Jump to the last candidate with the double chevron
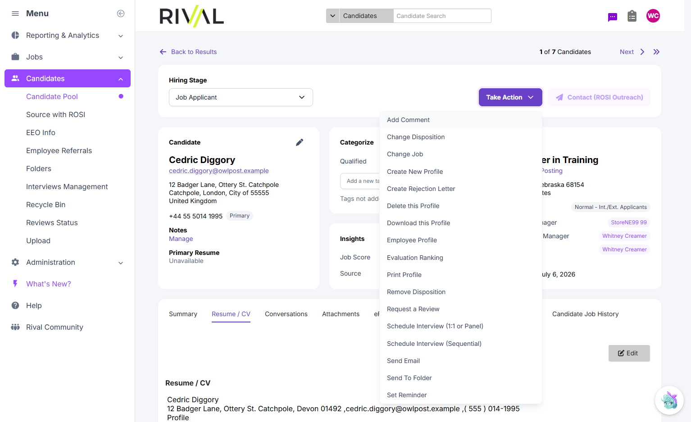The height and width of the screenshot is (422, 691). tap(656, 52)
